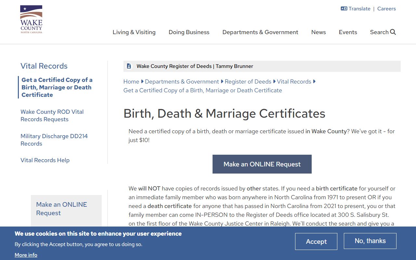
Task: Click the Wake County Register of Deeds banner text
Action: coord(195,66)
